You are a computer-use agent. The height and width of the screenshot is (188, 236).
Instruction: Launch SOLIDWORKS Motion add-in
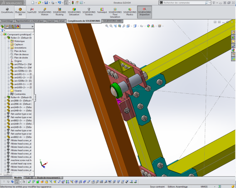tap(44, 12)
